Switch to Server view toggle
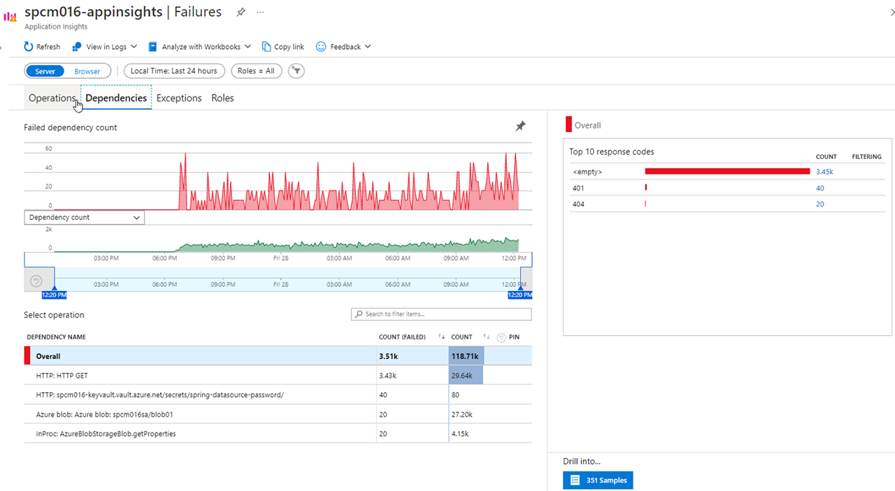The width and height of the screenshot is (895, 491). (45, 71)
